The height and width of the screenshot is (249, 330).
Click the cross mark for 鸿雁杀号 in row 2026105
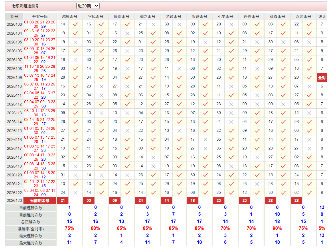(75, 42)
